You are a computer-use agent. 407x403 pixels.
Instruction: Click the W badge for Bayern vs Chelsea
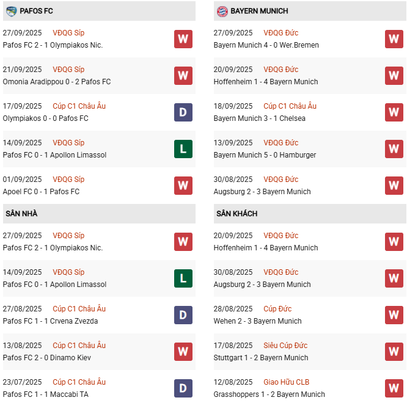coord(394,112)
